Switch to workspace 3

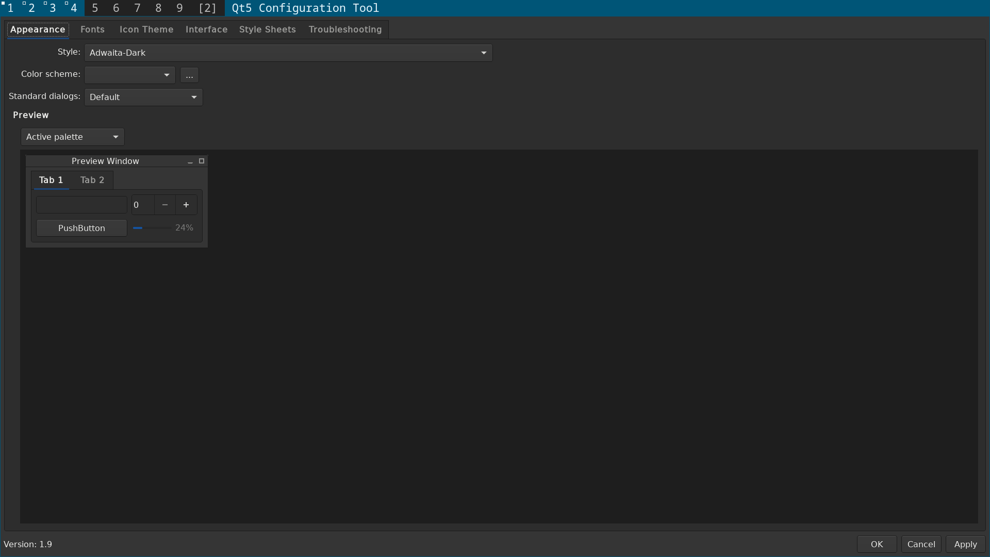(53, 8)
